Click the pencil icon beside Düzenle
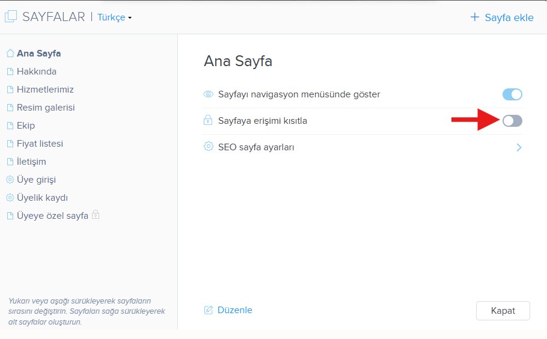 tap(209, 310)
